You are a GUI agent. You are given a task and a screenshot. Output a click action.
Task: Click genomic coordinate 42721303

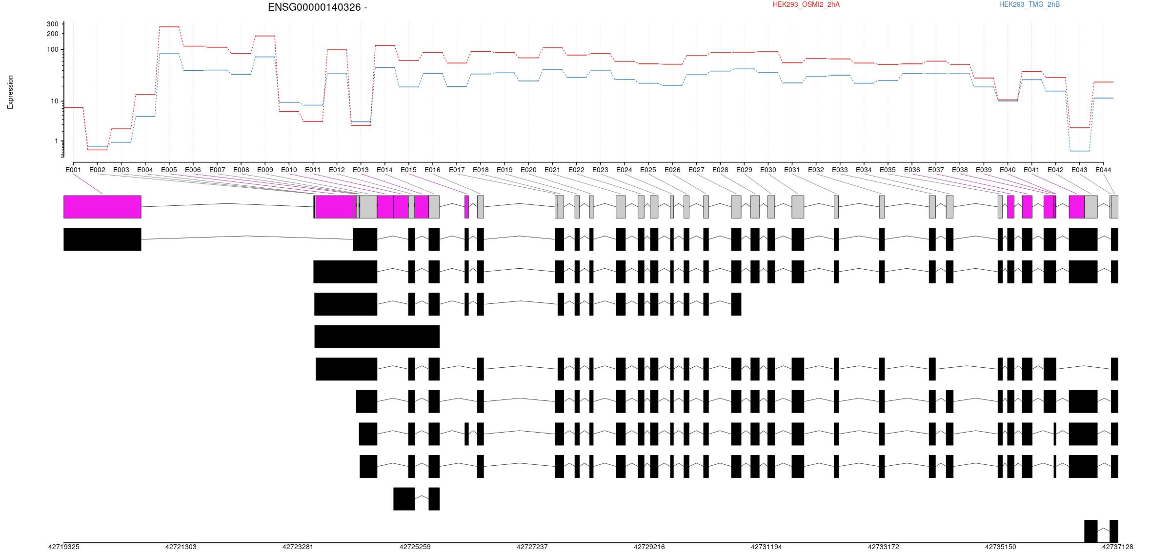pos(181,547)
